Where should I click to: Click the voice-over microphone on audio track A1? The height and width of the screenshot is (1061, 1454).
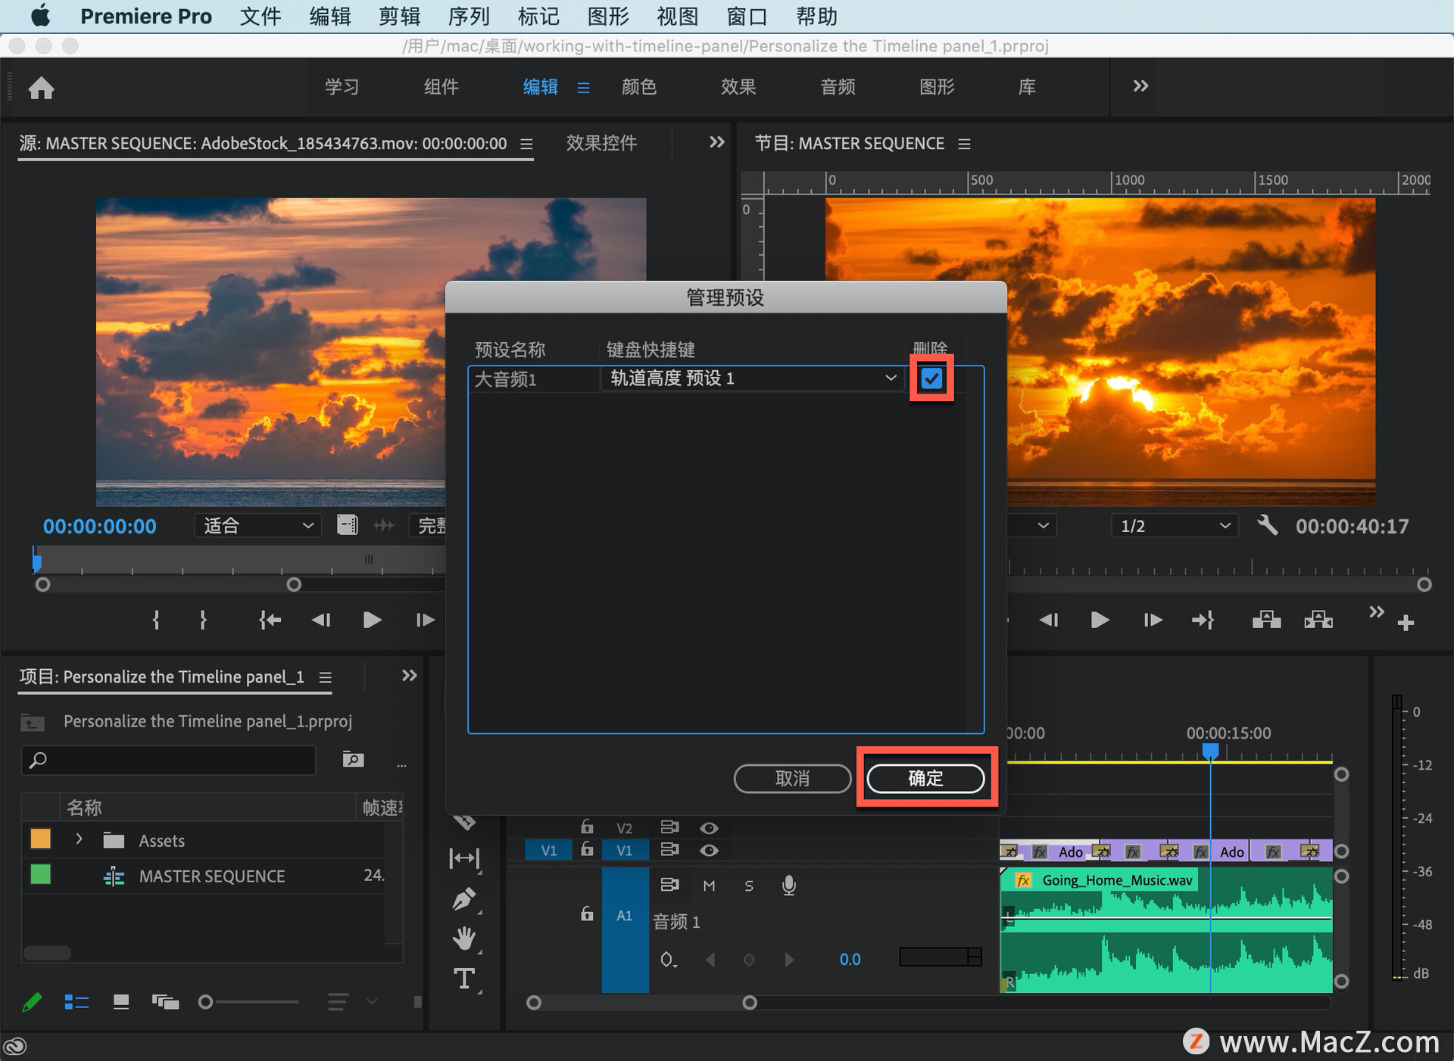point(788,885)
